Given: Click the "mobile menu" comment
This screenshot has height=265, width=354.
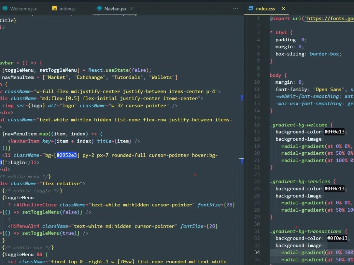Looking at the screenshot, I should pyautogui.click(x=23, y=177).
